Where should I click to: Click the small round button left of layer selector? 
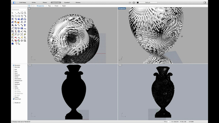click(130, 3)
